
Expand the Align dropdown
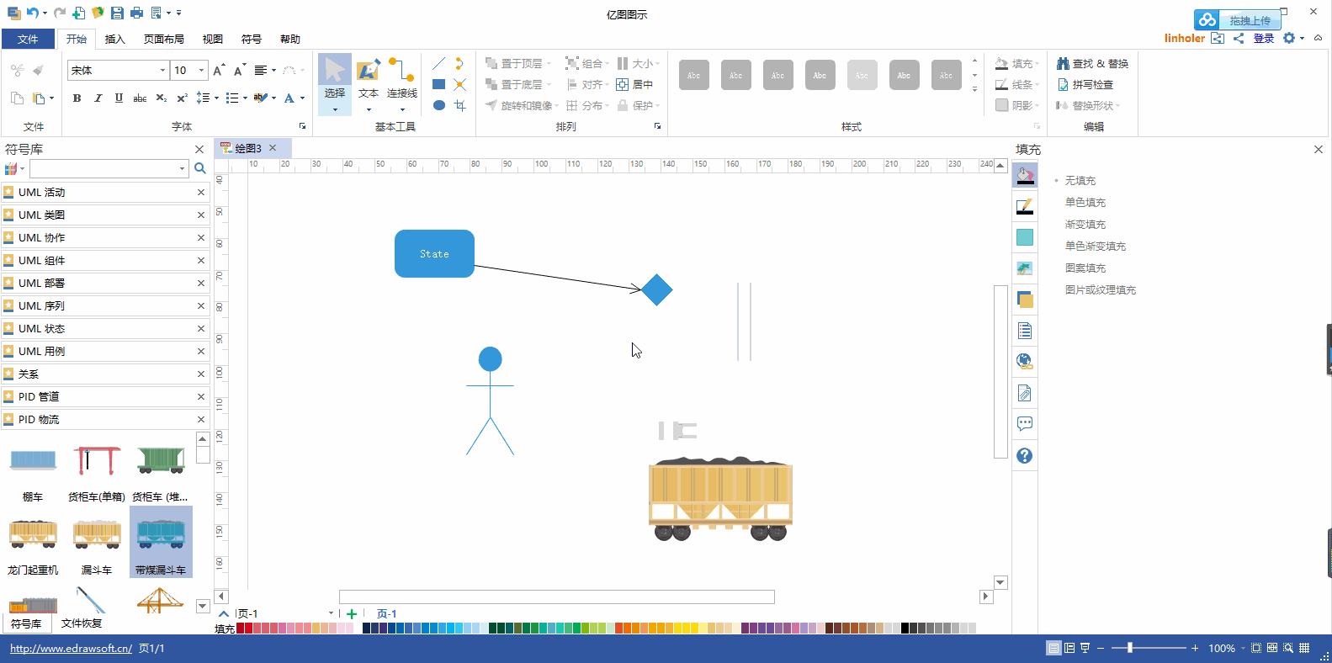(607, 85)
